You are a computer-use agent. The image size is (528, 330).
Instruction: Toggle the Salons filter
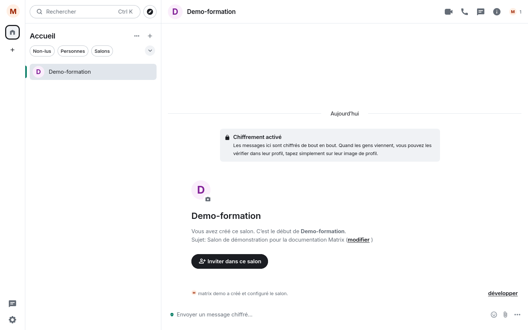click(x=102, y=51)
